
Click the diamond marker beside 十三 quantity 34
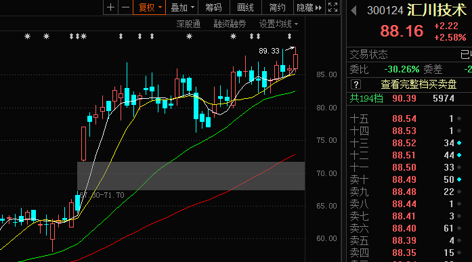pos(459,143)
